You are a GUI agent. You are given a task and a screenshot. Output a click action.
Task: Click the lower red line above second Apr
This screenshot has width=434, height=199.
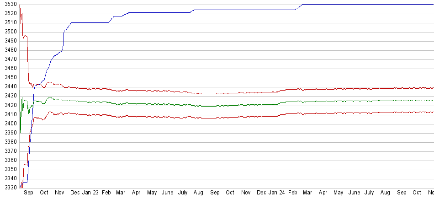[323, 113]
